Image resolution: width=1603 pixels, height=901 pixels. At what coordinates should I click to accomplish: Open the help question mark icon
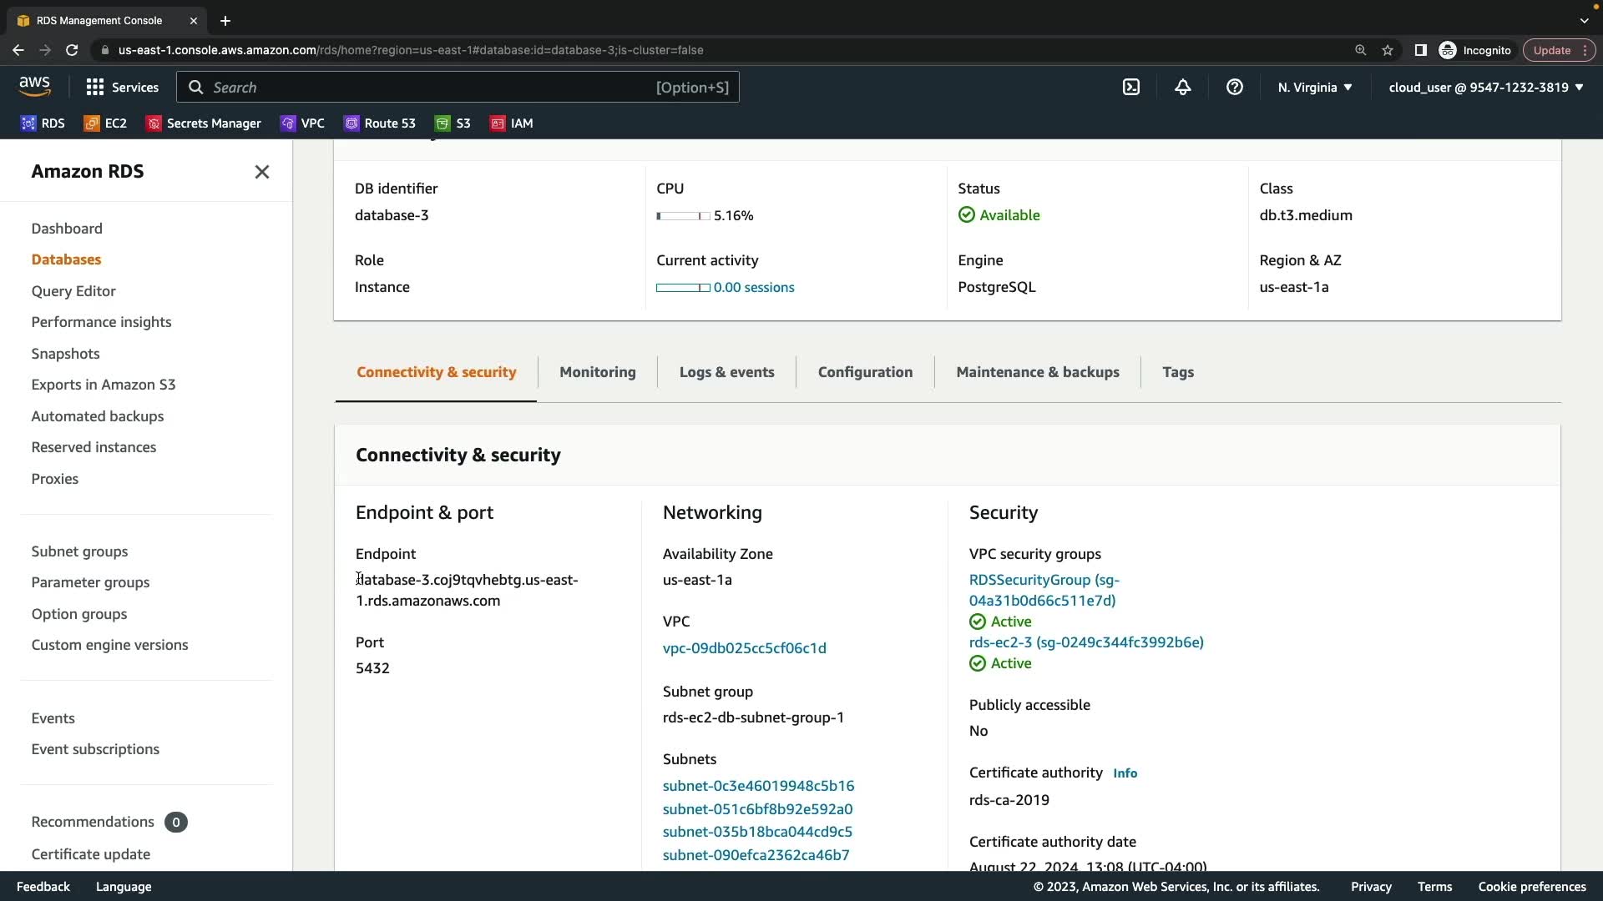1234,87
